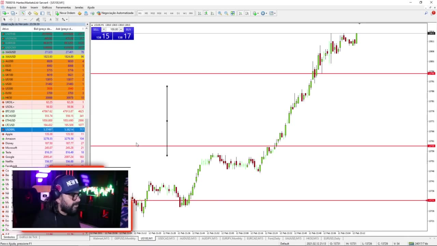Select the M30 timeframe

(x=159, y=13)
